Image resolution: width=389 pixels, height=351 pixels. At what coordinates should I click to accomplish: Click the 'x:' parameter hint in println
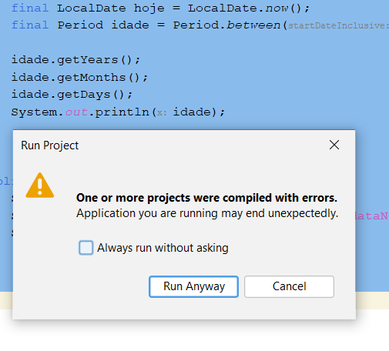pos(162,113)
